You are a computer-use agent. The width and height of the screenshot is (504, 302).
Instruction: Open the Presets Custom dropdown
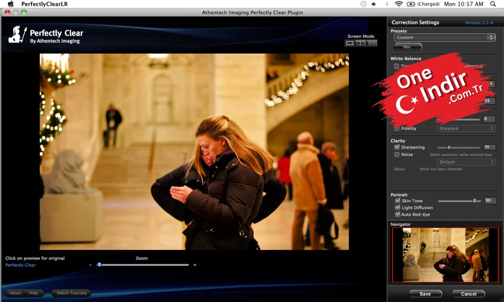[445, 37]
